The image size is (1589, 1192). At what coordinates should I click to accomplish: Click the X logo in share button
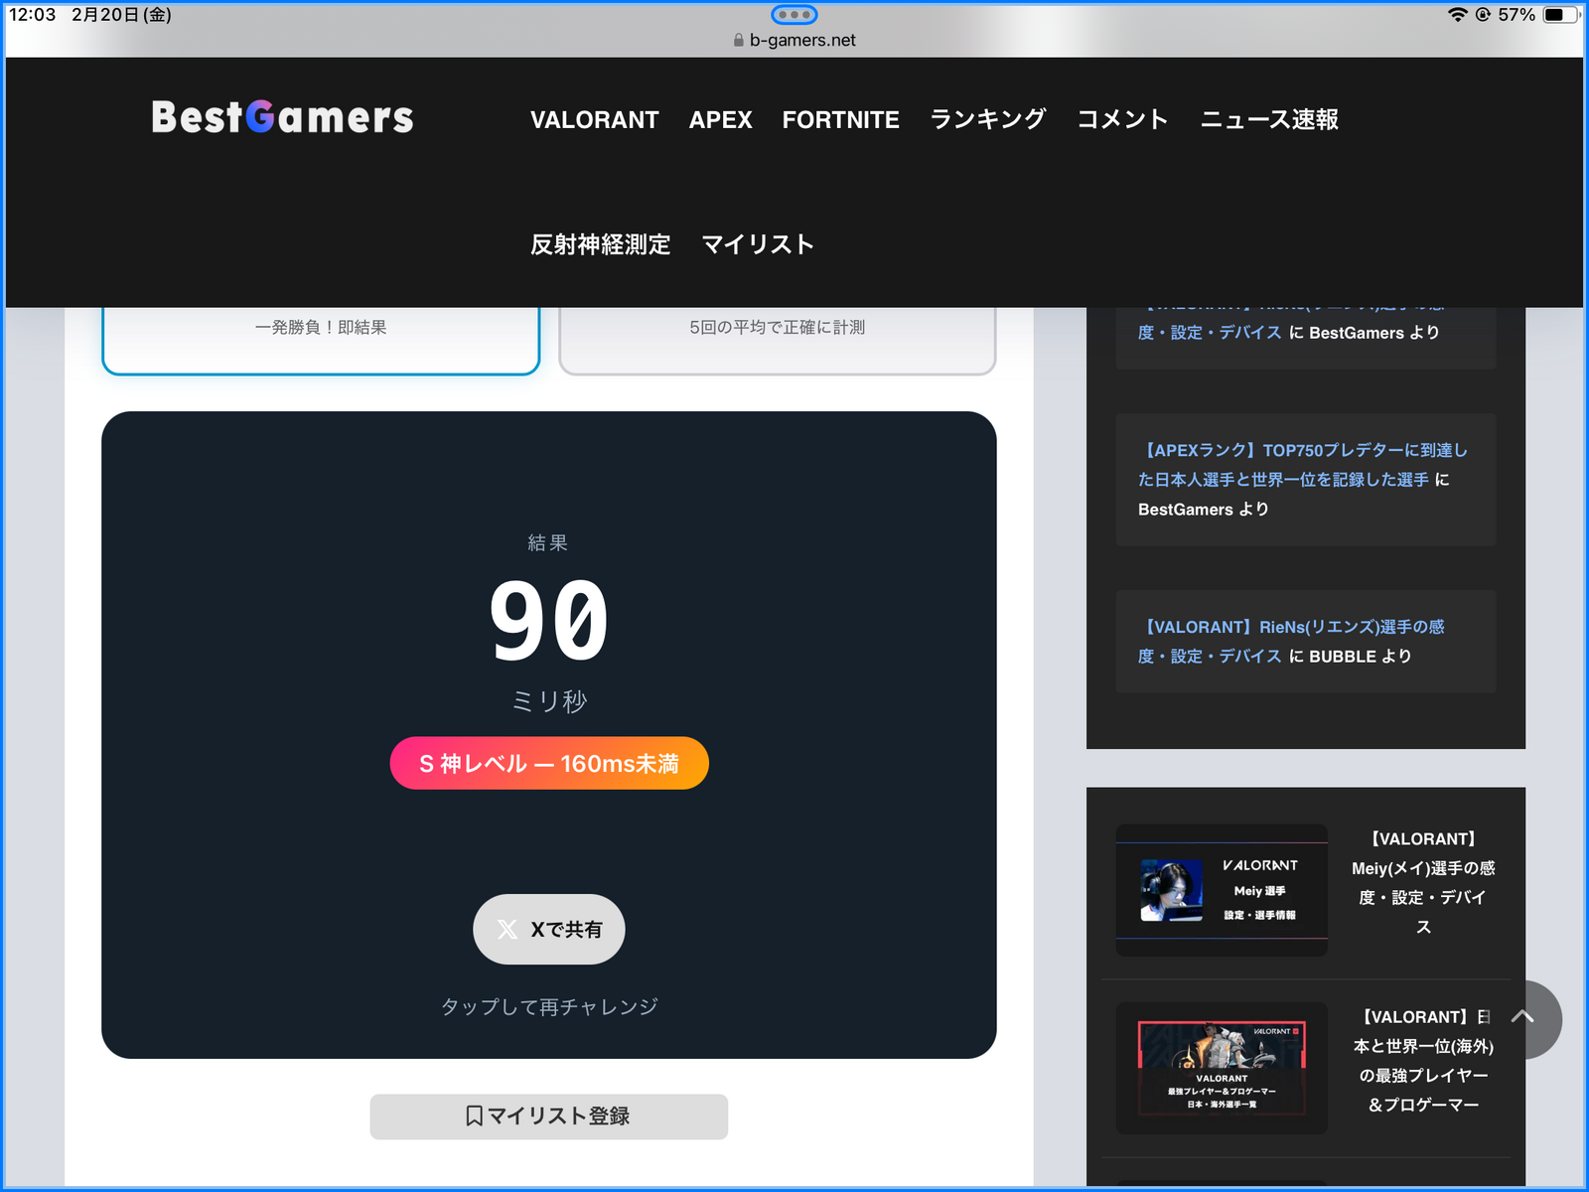(x=507, y=930)
